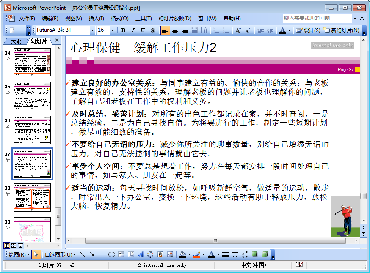Click Increase Font Size icon
The width and height of the screenshot is (370, 273).
[238, 30]
